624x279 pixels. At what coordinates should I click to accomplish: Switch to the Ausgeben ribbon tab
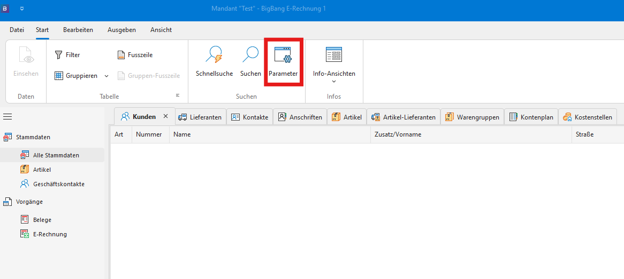coord(121,30)
